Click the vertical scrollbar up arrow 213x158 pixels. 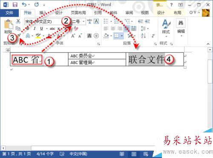tap(210, 50)
